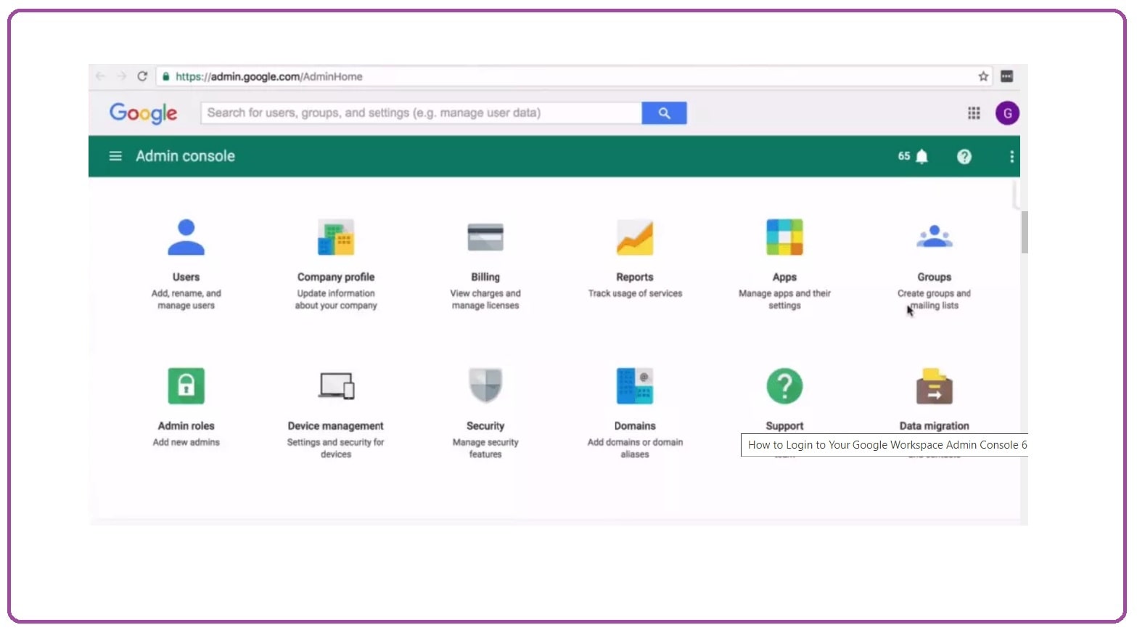The height and width of the screenshot is (633, 1137).
Task: Click the blue search button
Action: click(664, 113)
